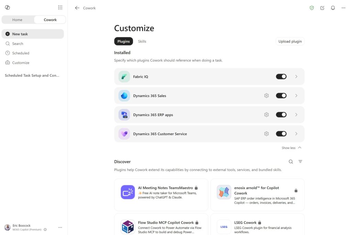The image size is (352, 235).
Task: Click the Dynamics 365 Sales row label
Action: (150, 96)
